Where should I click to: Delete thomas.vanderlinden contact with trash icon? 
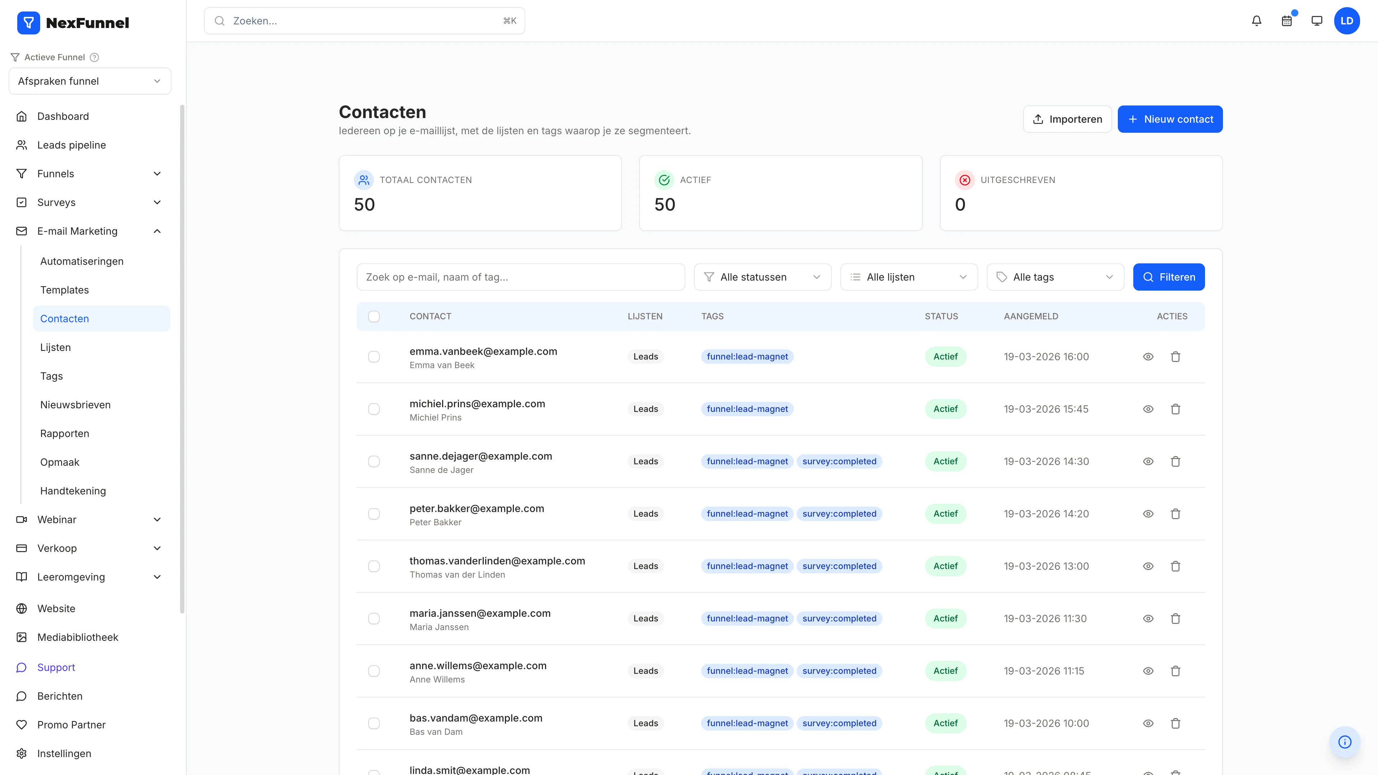[x=1175, y=567]
